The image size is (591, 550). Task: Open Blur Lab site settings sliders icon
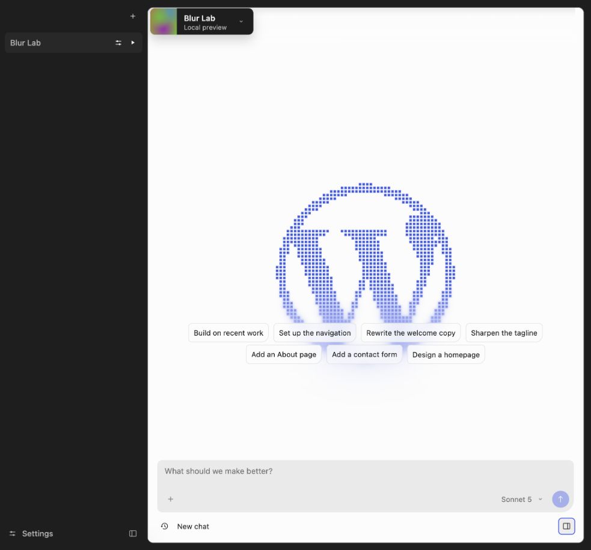[118, 43]
